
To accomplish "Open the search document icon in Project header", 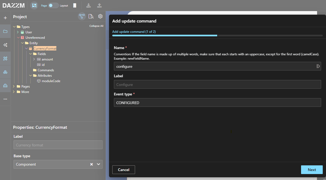I will click(x=91, y=17).
